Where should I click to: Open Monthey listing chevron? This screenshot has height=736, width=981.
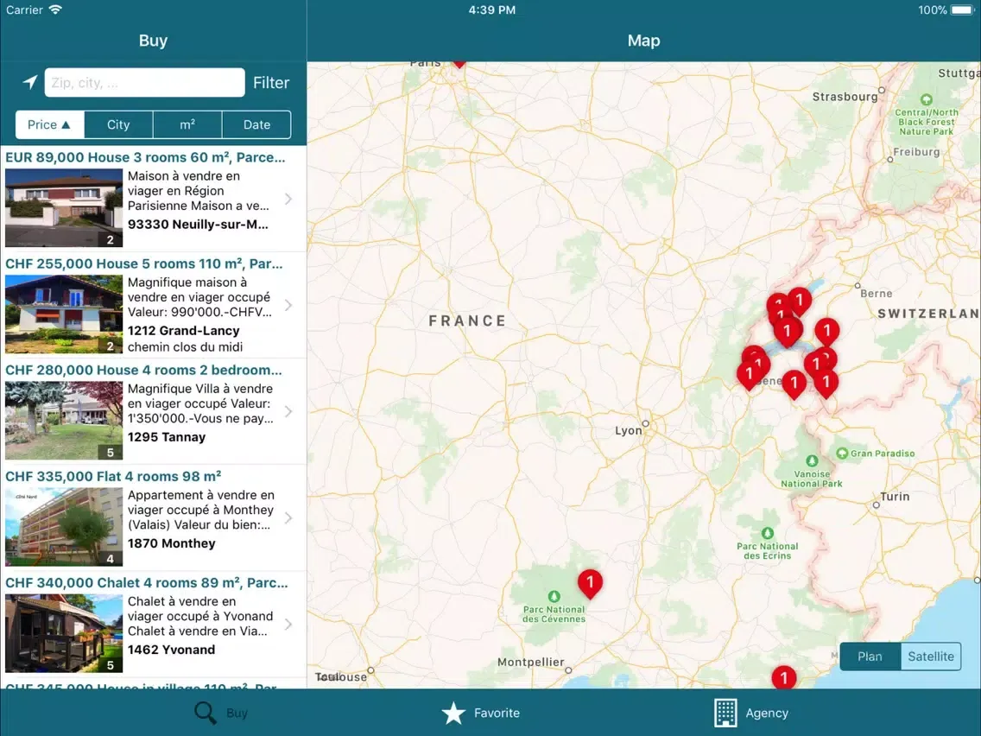[x=288, y=518]
